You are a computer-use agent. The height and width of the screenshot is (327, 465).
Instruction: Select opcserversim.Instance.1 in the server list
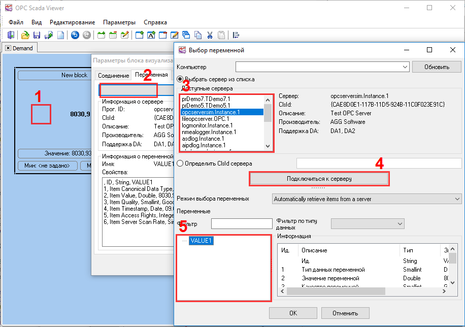click(222, 112)
